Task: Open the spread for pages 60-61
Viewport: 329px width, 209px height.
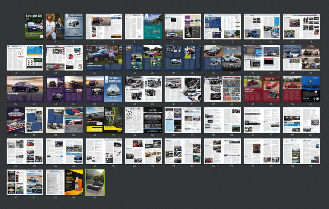Action: click(x=262, y=120)
